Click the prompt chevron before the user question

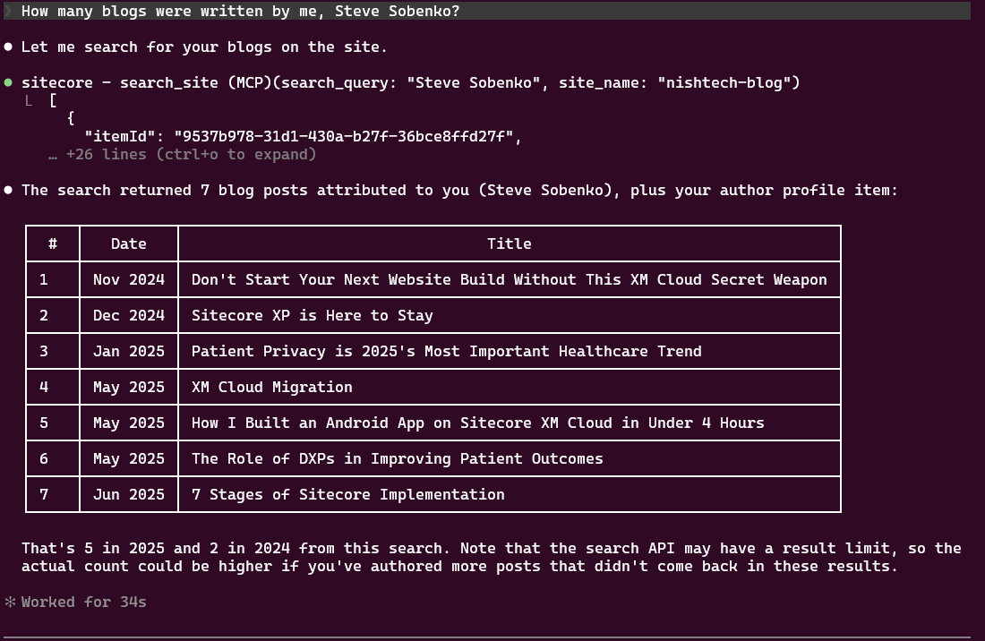click(x=9, y=11)
